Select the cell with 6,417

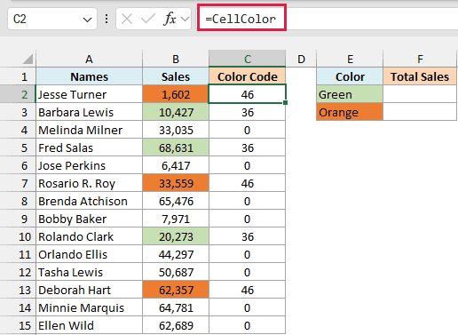pyautogui.click(x=176, y=165)
